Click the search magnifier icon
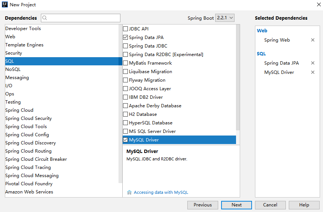Screen dimensions: 323x212 tap(45, 18)
